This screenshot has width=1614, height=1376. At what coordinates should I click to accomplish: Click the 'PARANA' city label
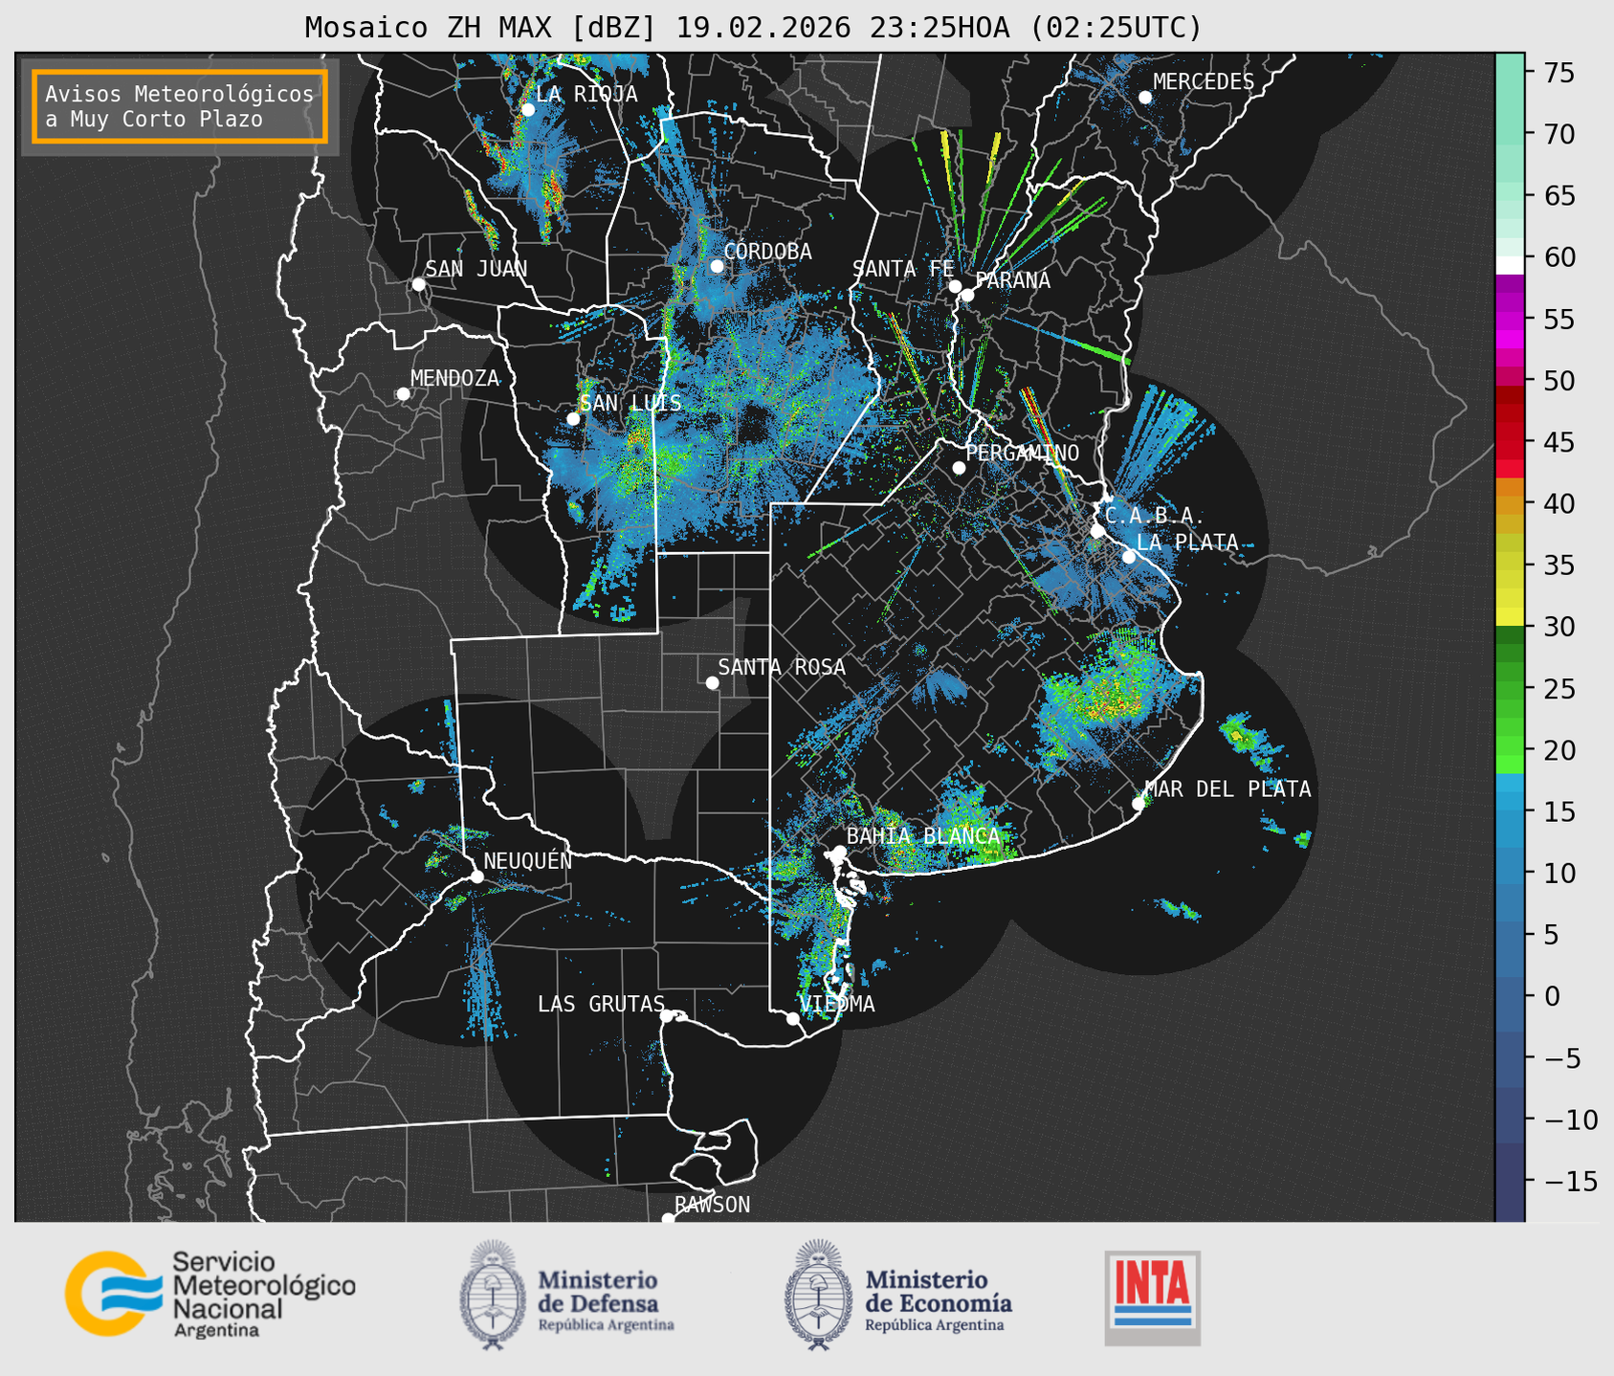[1012, 280]
